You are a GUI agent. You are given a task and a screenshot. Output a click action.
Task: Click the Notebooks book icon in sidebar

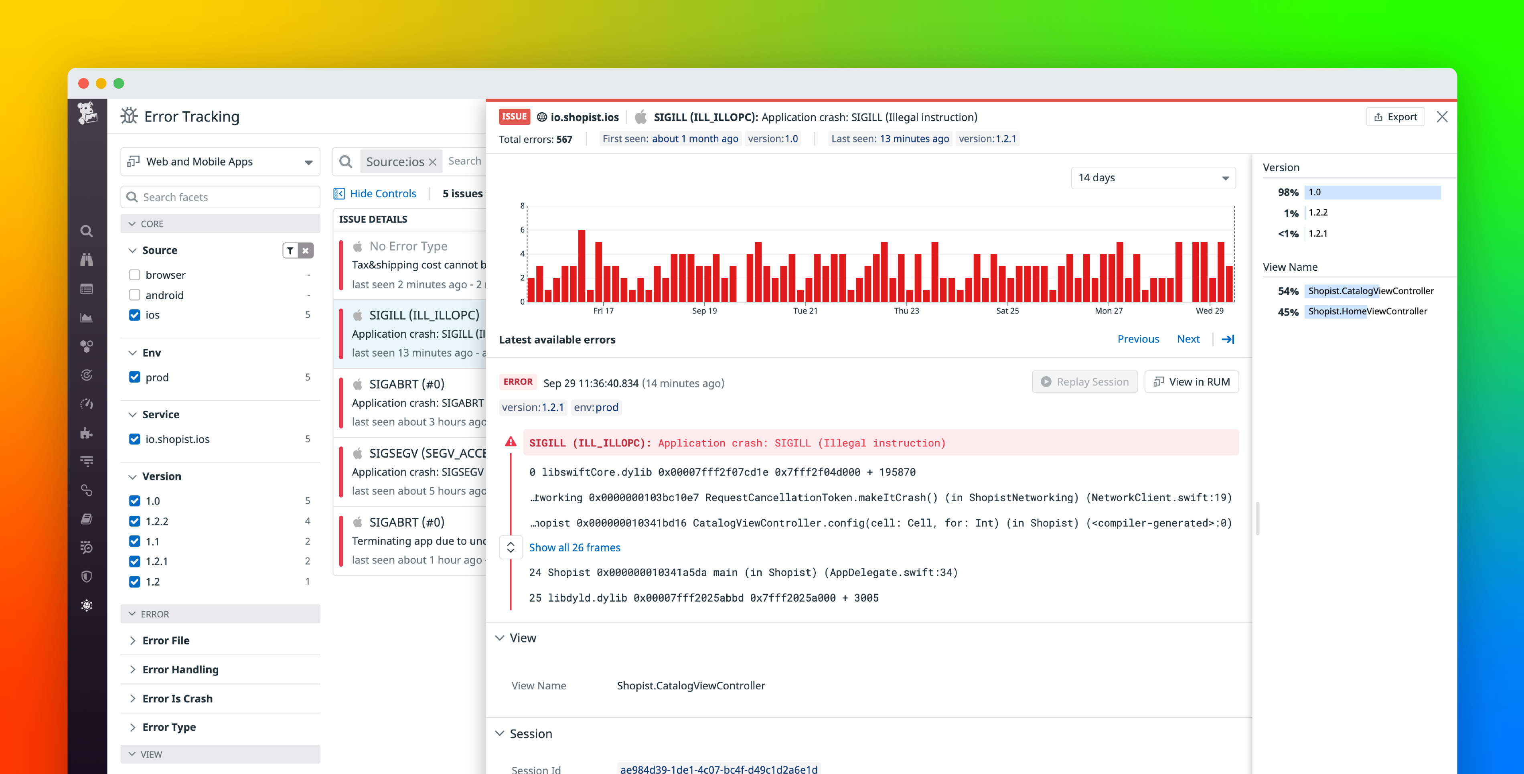[x=86, y=519]
